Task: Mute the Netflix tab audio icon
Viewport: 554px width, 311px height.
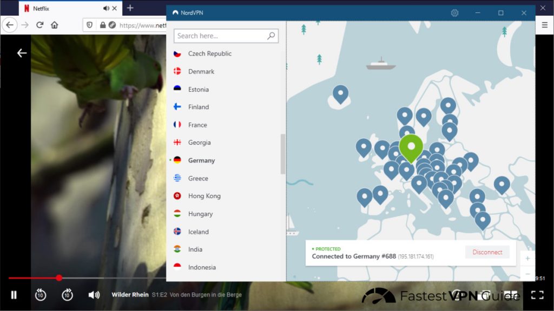Action: click(x=106, y=8)
